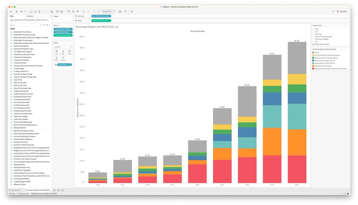
Task: Click the Tooltip card in Marks
Action: point(63,58)
